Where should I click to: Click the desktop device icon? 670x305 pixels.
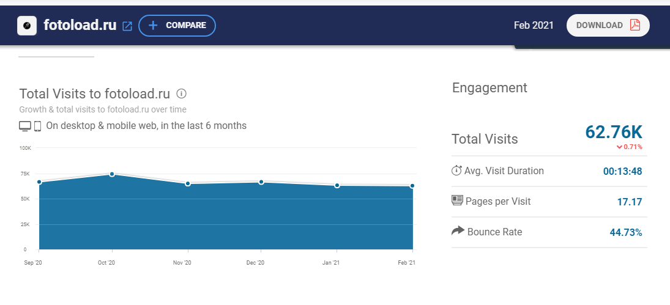pyautogui.click(x=25, y=126)
